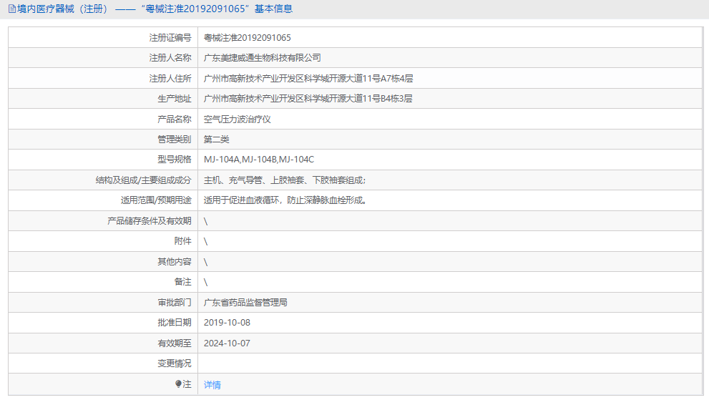Screen dimensions: 709x400
Task: Click the 审批部门 label
Action: (x=174, y=302)
